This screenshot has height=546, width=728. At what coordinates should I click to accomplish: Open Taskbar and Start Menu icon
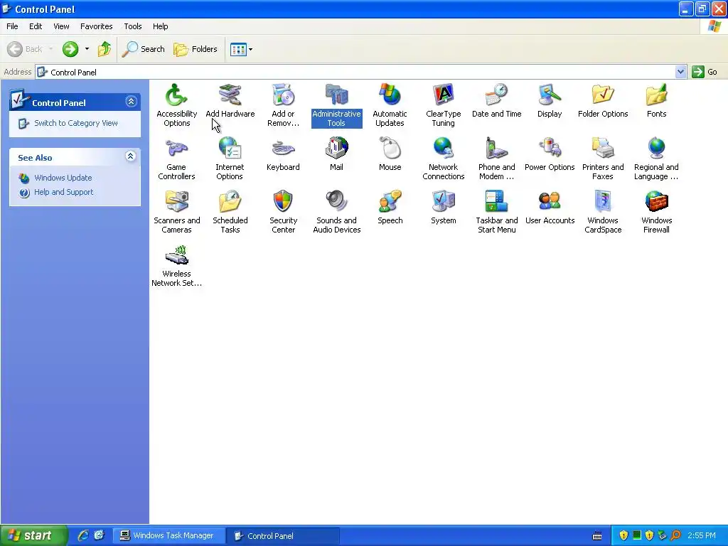497,202
